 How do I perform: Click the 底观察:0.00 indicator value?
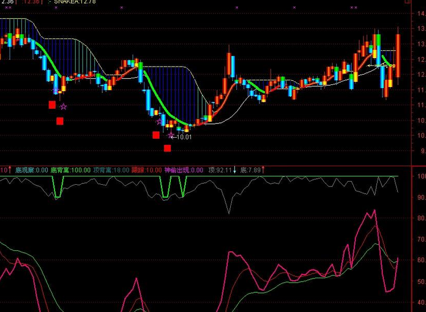coord(32,170)
